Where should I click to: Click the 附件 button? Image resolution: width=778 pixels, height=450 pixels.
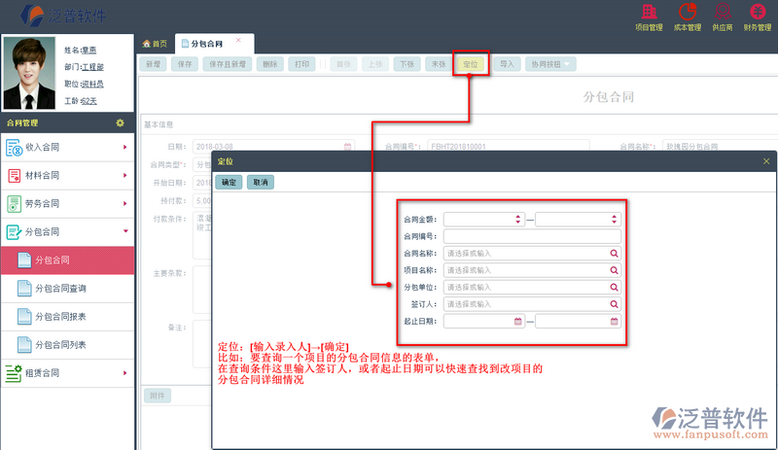158,396
